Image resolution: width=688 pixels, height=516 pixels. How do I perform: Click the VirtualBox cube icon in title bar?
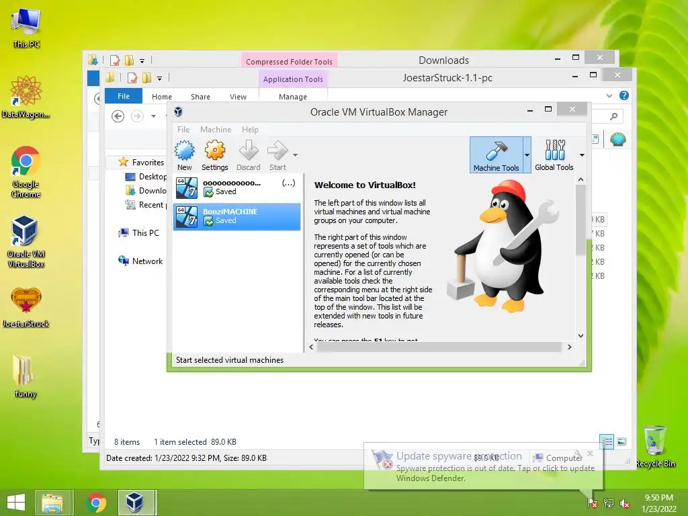coord(178,112)
